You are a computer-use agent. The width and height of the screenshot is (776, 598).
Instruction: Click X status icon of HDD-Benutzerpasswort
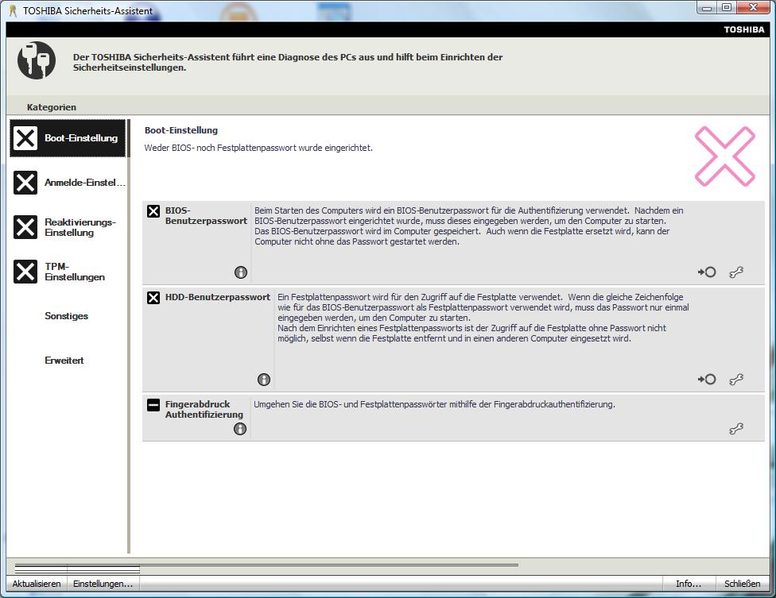[x=153, y=298]
